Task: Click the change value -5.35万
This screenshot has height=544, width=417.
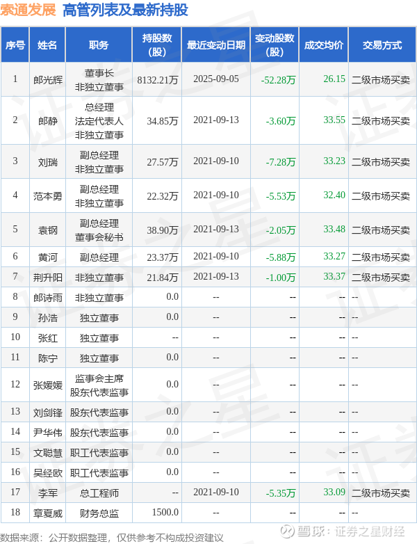Action: [x=281, y=493]
